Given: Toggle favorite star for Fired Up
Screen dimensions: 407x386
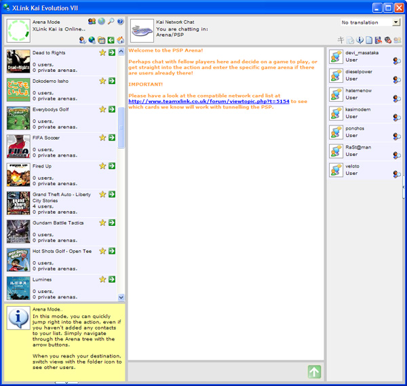Looking at the screenshot, I should 102,166.
